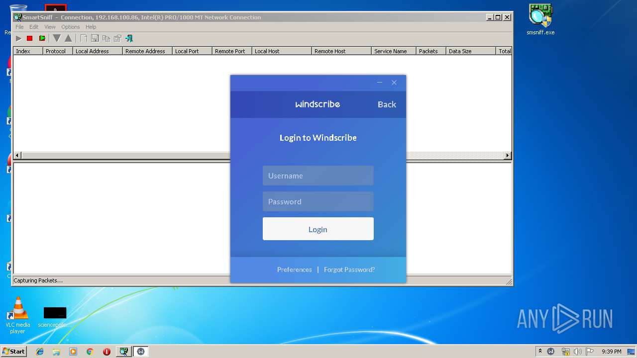Open the smsniff.exe desktop icon
The width and height of the screenshot is (637, 358).
pos(540,20)
